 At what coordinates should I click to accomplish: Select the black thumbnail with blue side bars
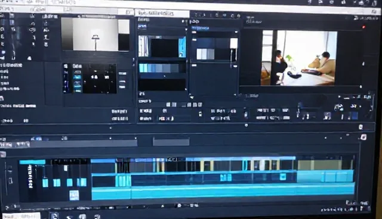[x=162, y=46]
